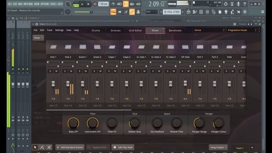Toggle loop recording icon
The width and height of the screenshot is (272, 153).
pos(138,4)
